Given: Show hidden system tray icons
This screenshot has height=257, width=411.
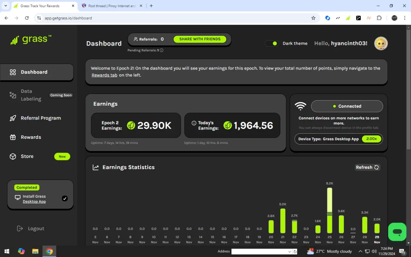Looking at the screenshot, I should pyautogui.click(x=360, y=251).
